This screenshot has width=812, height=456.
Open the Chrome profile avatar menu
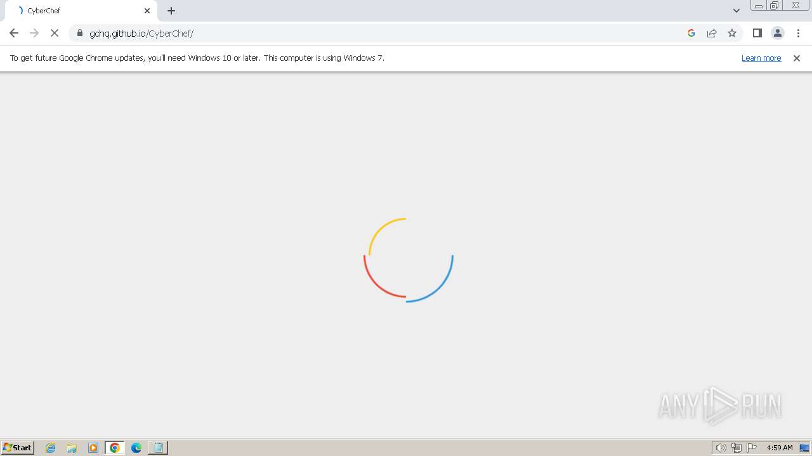778,33
